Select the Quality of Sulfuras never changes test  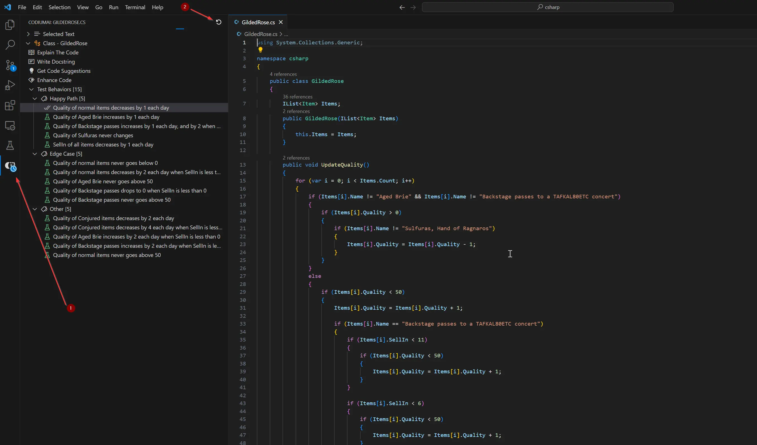pyautogui.click(x=93, y=136)
